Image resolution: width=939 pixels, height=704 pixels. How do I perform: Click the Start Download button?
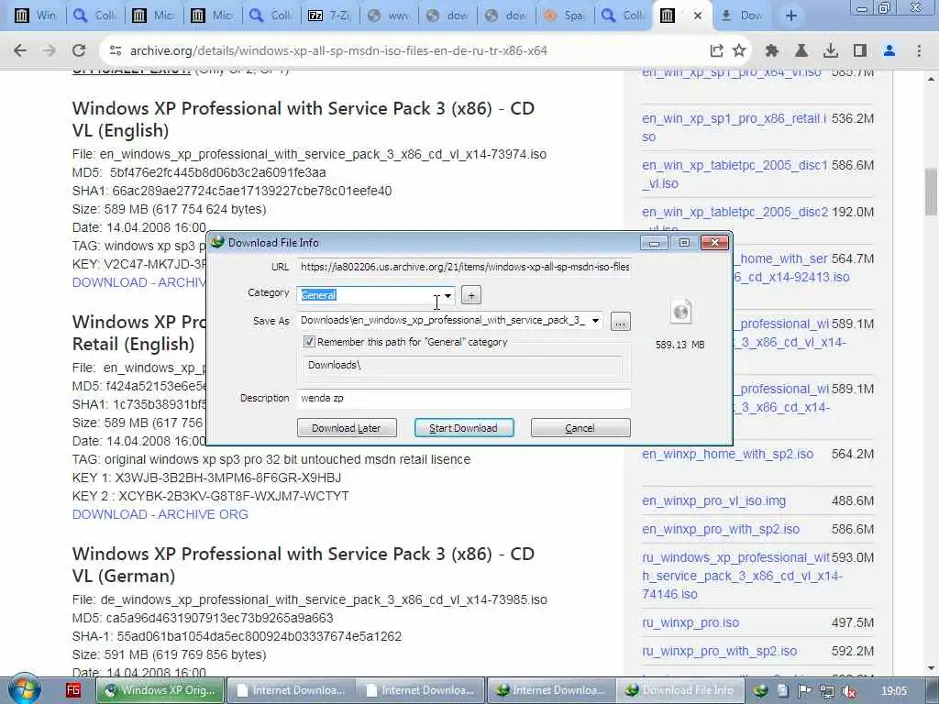463,428
